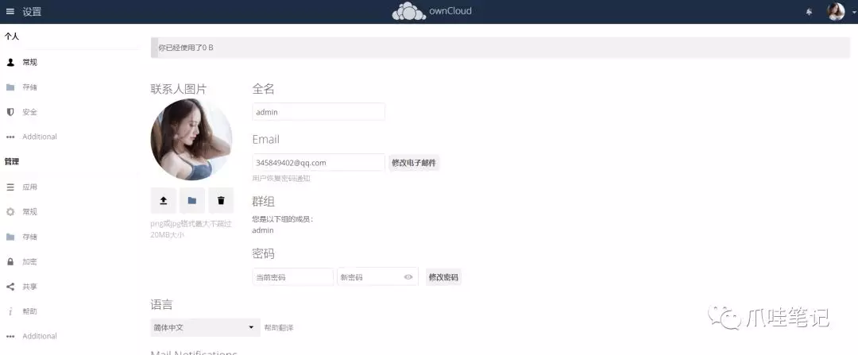Click the 帮助 info icon
This screenshot has height=355, width=858.
tap(10, 311)
